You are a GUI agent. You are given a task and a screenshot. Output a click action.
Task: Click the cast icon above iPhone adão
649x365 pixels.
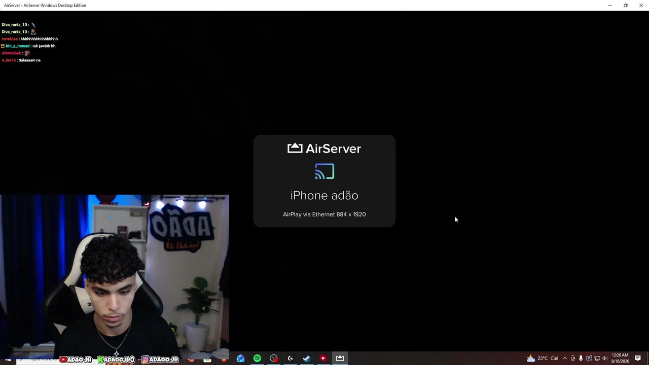[324, 171]
